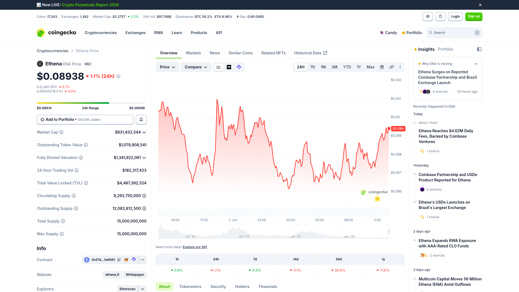The image size is (519, 292).
Task: Open ethena.fi website link
Action: click(112, 275)
